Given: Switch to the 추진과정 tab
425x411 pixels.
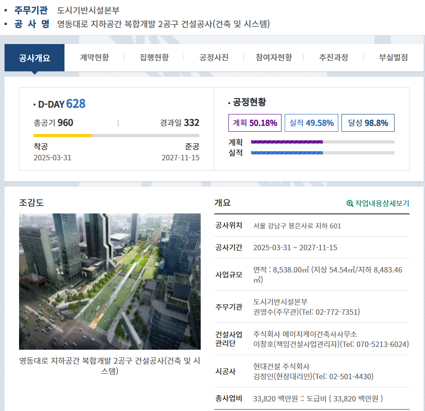Looking at the screenshot, I should [x=334, y=58].
